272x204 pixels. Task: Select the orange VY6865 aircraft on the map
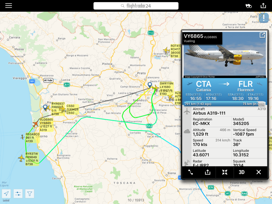[x=36, y=124]
